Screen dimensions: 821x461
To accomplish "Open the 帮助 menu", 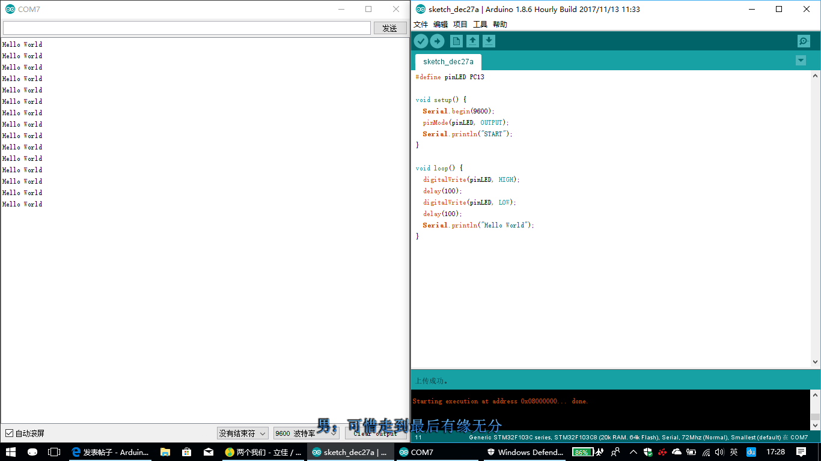I will (500, 24).
